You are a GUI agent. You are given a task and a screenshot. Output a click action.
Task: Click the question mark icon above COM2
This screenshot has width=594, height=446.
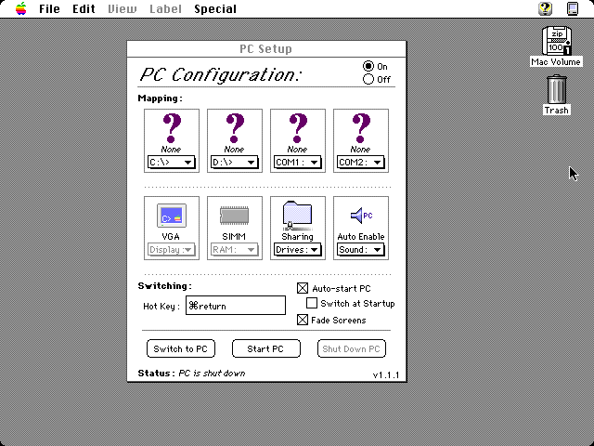(361, 128)
